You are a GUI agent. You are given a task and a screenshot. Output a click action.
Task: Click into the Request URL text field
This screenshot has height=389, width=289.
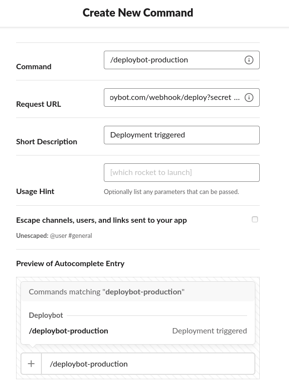182,97
